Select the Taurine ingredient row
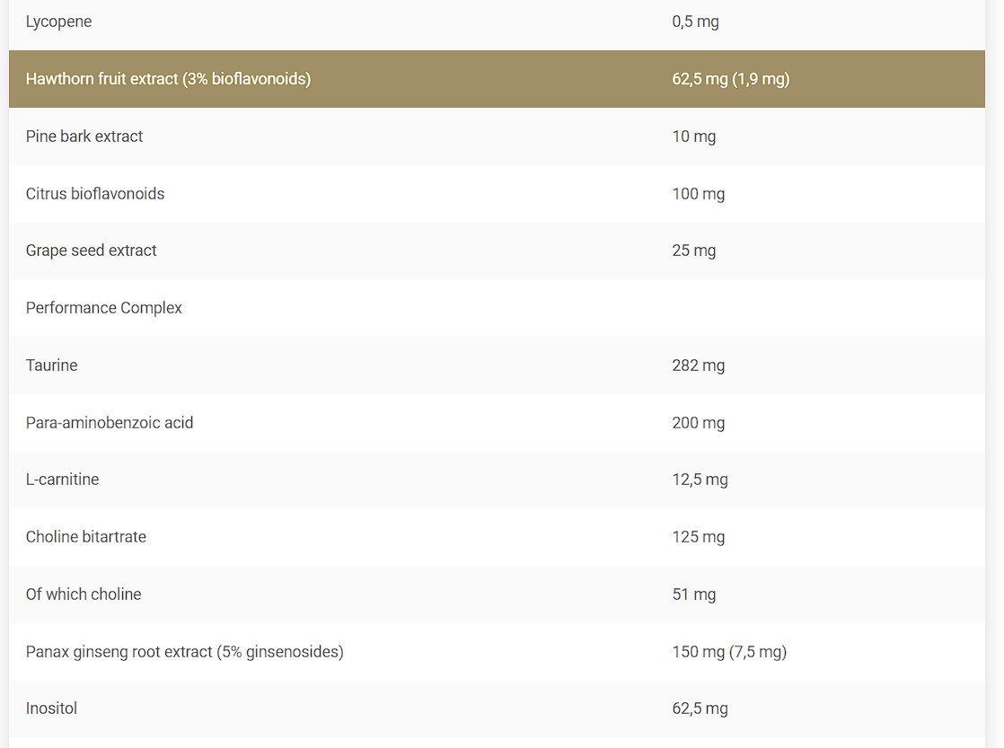The image size is (1004, 748). (x=52, y=365)
